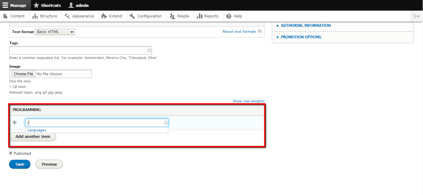Open the Help page

(x=234, y=16)
